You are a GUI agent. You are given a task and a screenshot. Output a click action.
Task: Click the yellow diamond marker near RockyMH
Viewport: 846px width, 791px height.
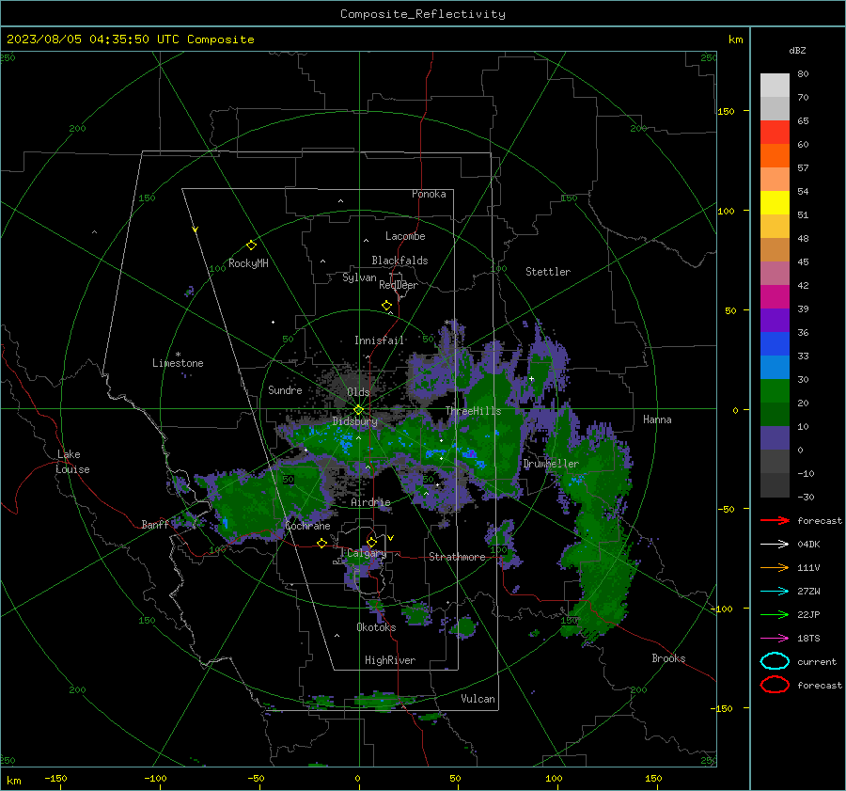coord(251,245)
